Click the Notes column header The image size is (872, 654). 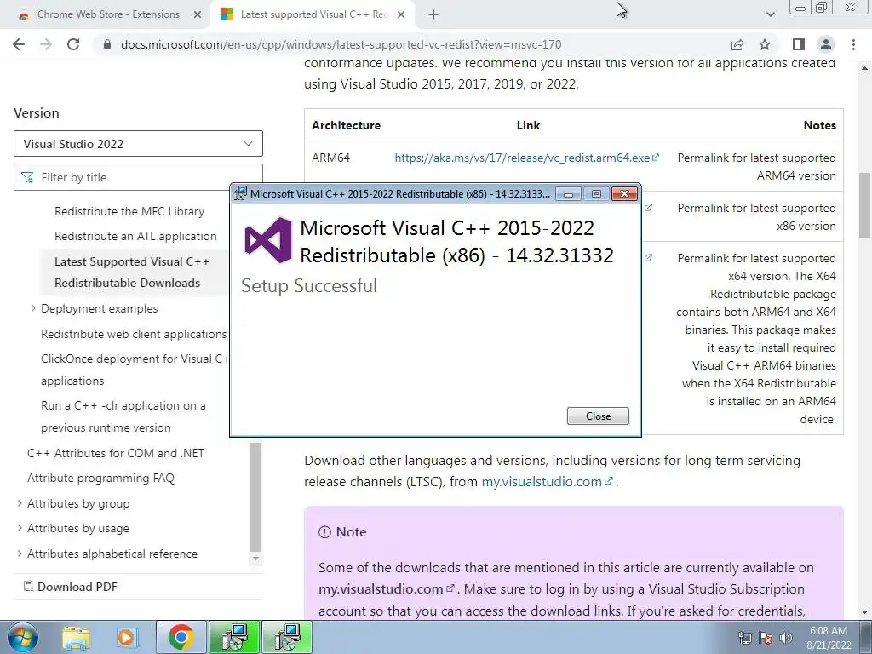click(820, 125)
